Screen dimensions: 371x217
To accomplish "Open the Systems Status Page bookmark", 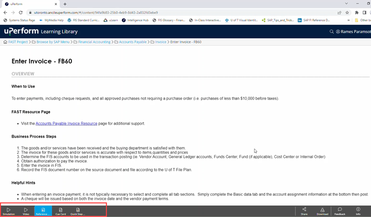I will point(19,20).
